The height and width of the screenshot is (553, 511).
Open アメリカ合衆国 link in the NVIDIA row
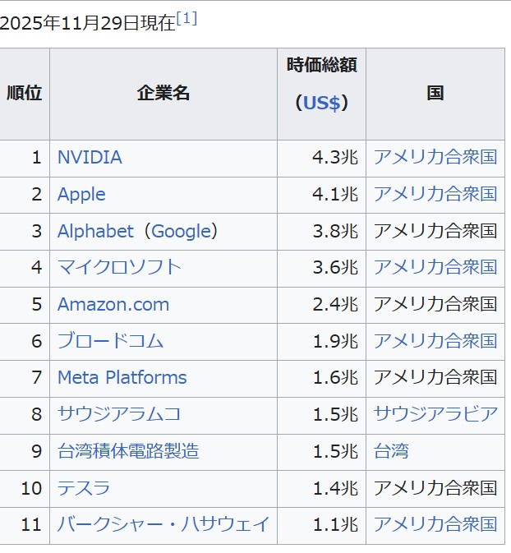point(435,158)
